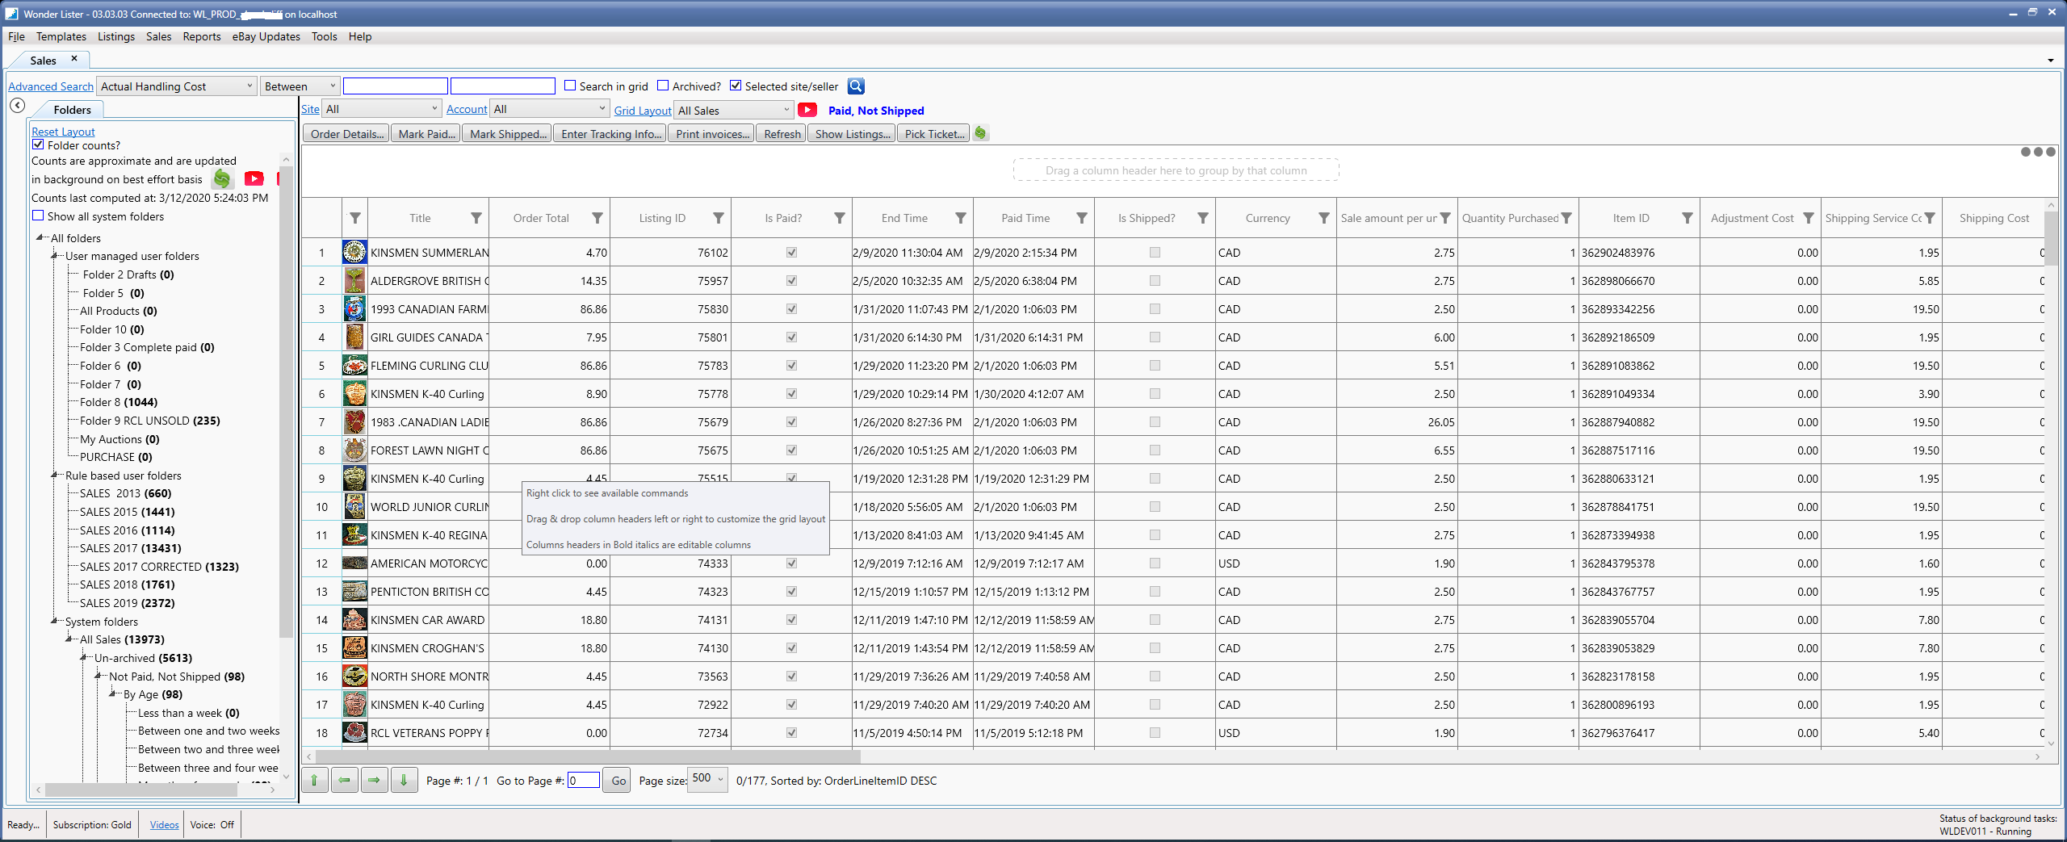Click the blue search magnifier icon
Screen dimensions: 2067x842
pyautogui.click(x=856, y=86)
